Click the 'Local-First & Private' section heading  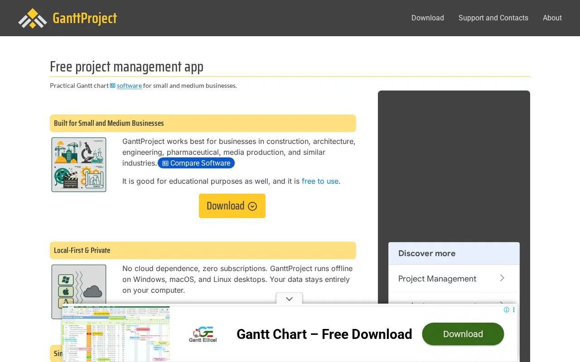tap(82, 250)
